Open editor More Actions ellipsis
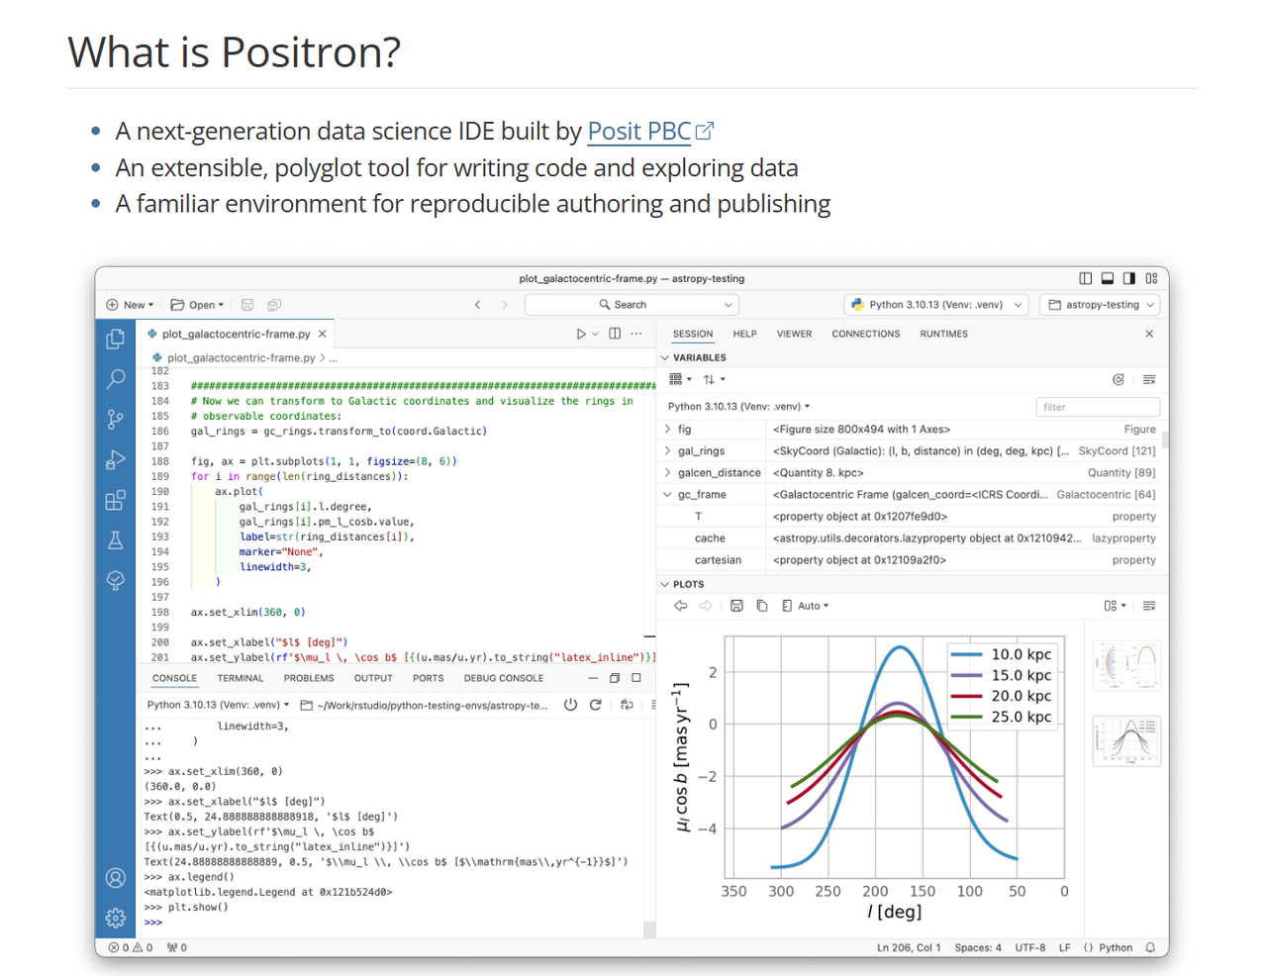This screenshot has height=976, width=1267. click(x=636, y=334)
